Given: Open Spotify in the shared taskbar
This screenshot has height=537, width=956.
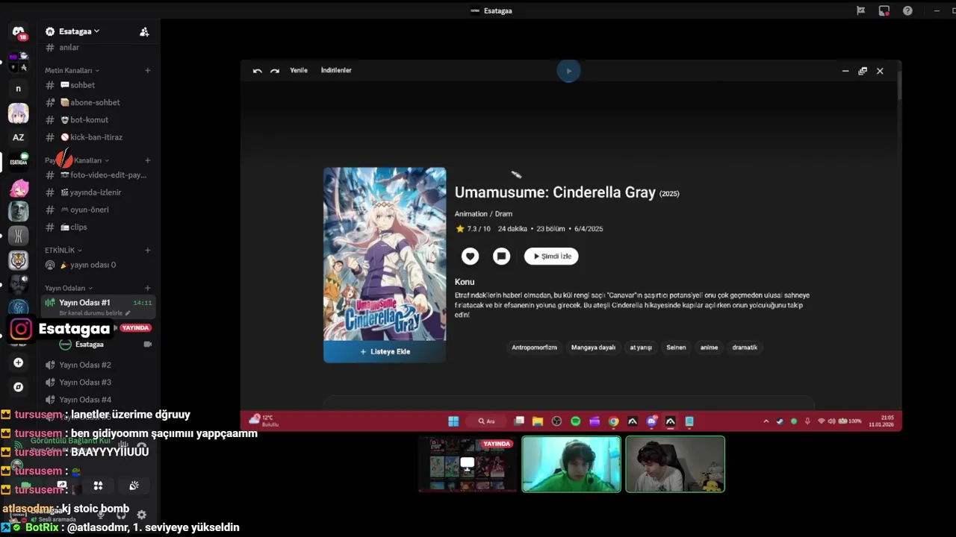Looking at the screenshot, I should point(575,421).
